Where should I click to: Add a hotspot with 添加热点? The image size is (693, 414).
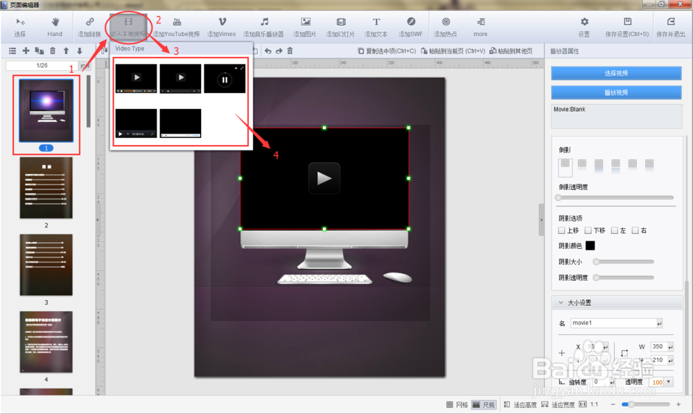446,27
